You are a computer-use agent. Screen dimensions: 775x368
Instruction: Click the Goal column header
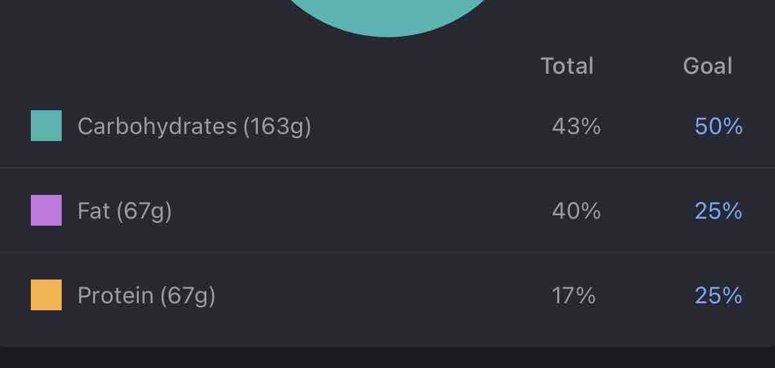[708, 66]
